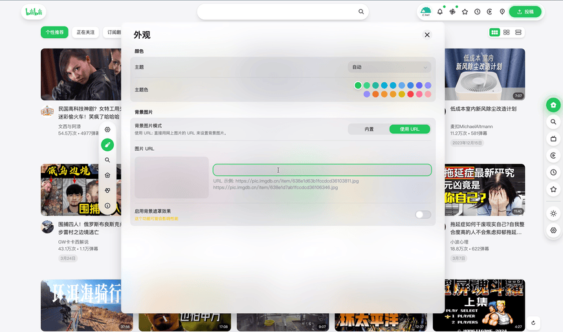Click home icon in right dock

coord(553,105)
